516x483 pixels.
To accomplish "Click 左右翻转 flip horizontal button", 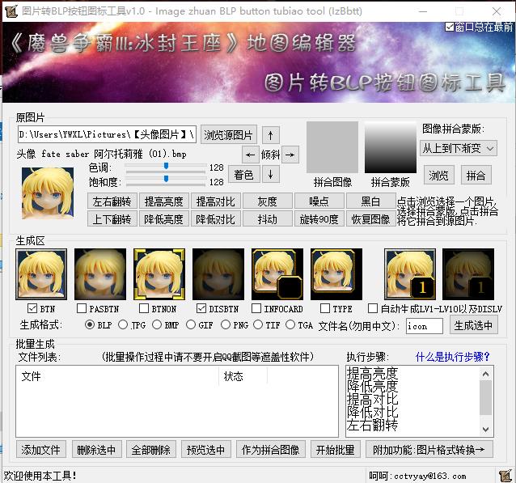I will point(112,201).
